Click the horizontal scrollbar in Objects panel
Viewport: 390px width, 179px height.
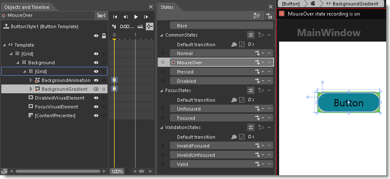[57, 171]
